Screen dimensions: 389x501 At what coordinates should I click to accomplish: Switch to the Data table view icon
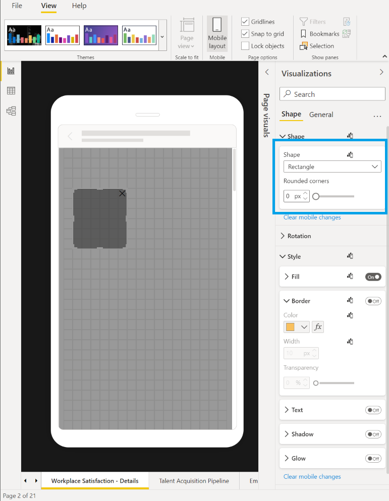click(11, 91)
